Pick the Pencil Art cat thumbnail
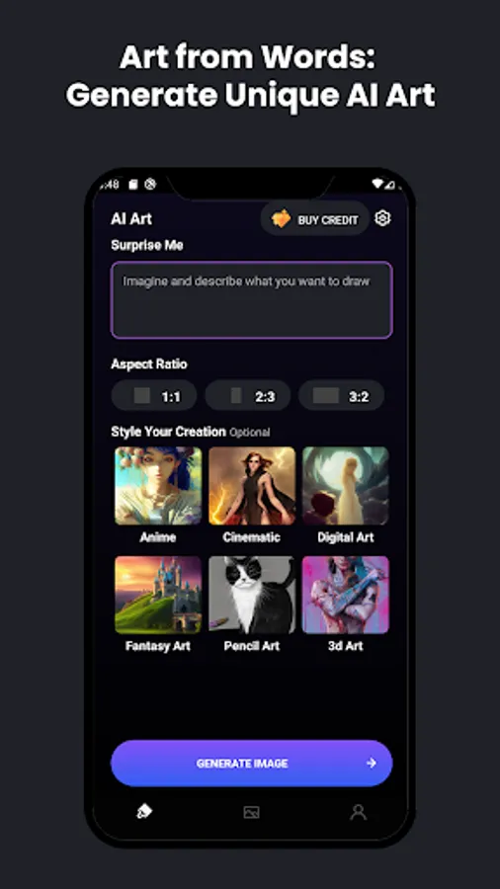This screenshot has width=500, height=889. point(252,595)
